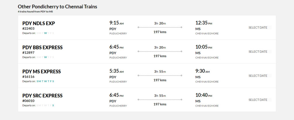Click Wednesday marker on PDY BBS EXPRESS

tap(45, 57)
